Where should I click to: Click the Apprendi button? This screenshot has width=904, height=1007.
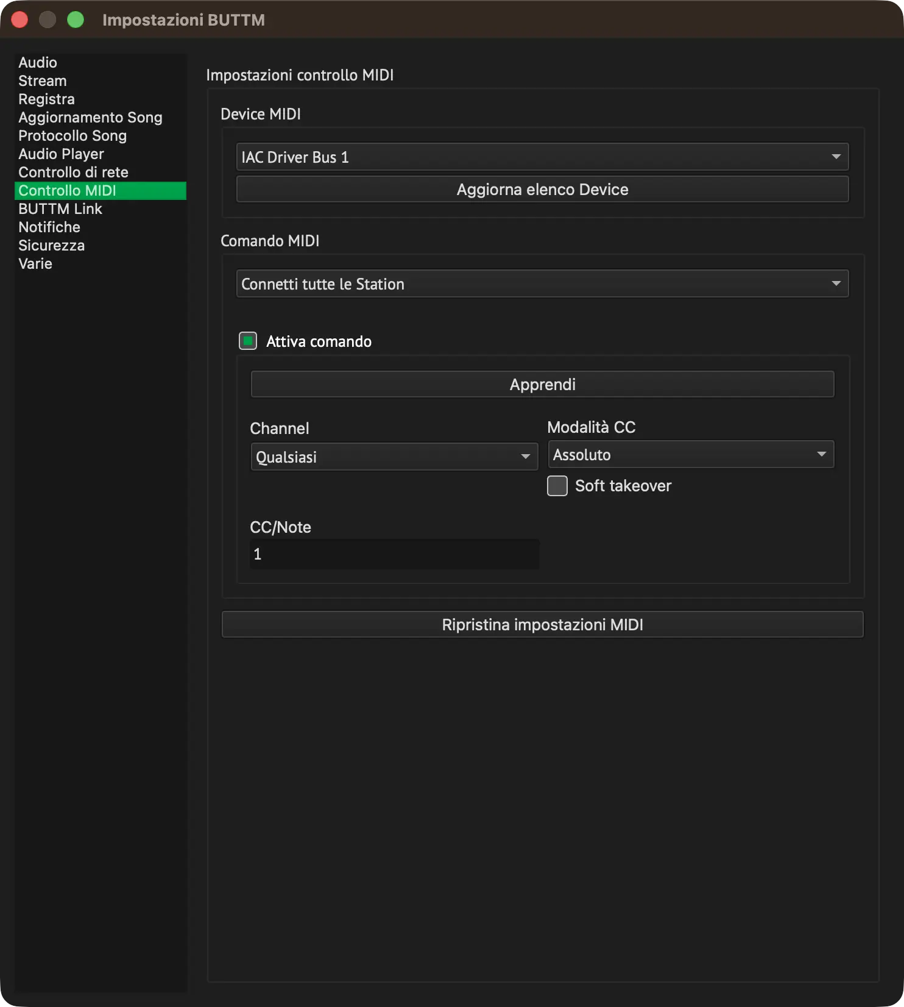(x=542, y=385)
